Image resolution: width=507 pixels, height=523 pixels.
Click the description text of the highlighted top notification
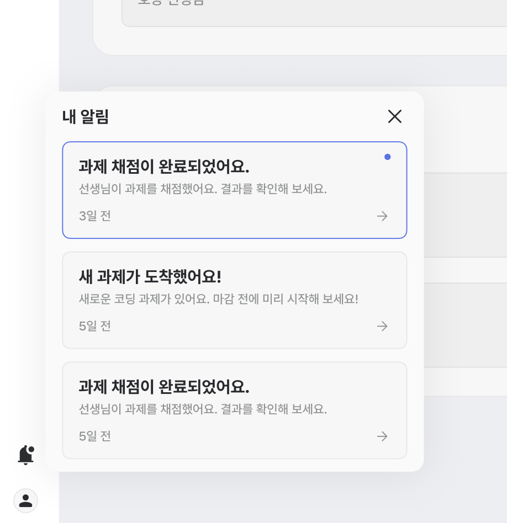click(203, 189)
